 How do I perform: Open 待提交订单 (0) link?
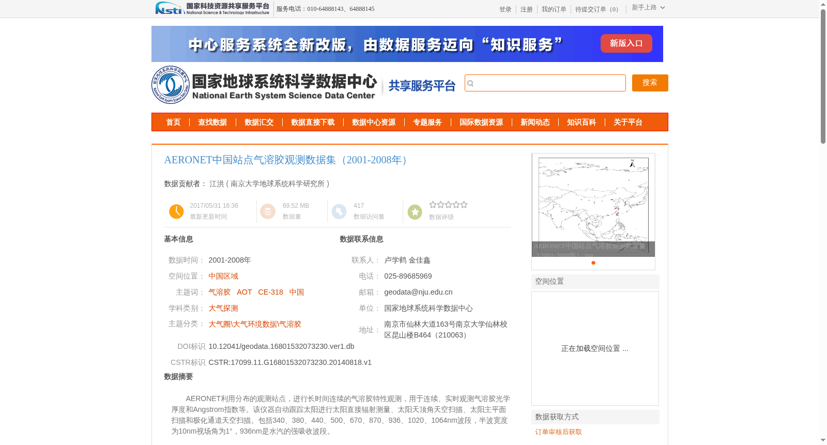coord(598,9)
